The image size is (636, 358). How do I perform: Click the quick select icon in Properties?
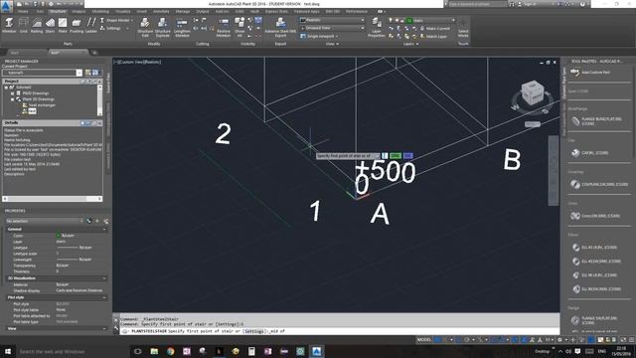[106, 221]
